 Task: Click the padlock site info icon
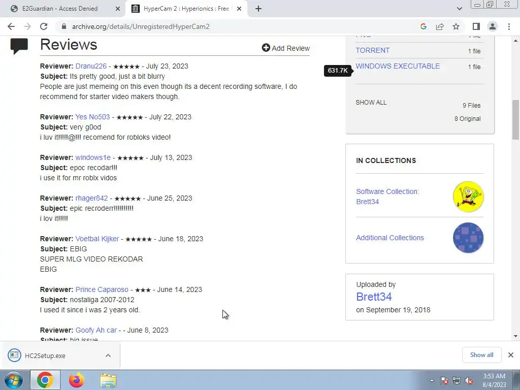(x=64, y=26)
